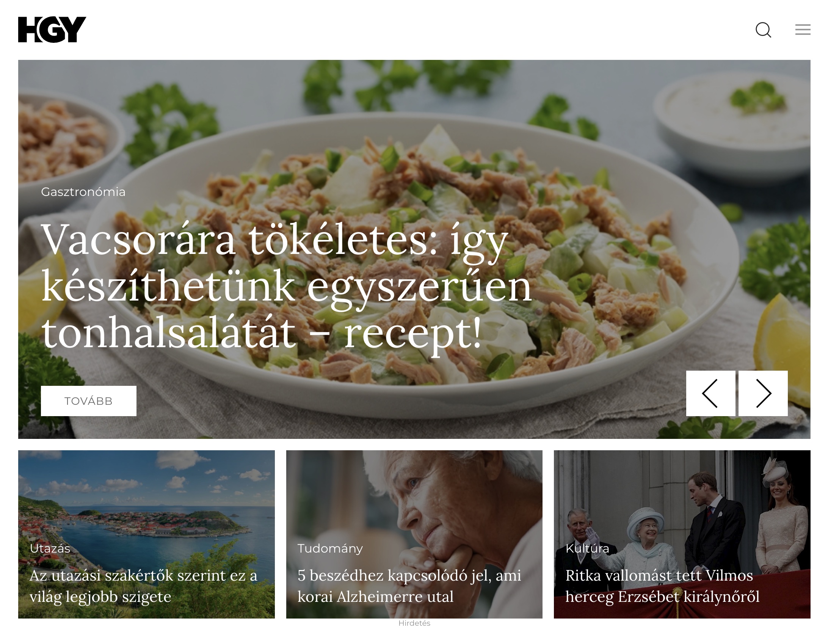Open article about world's best island

(143, 586)
